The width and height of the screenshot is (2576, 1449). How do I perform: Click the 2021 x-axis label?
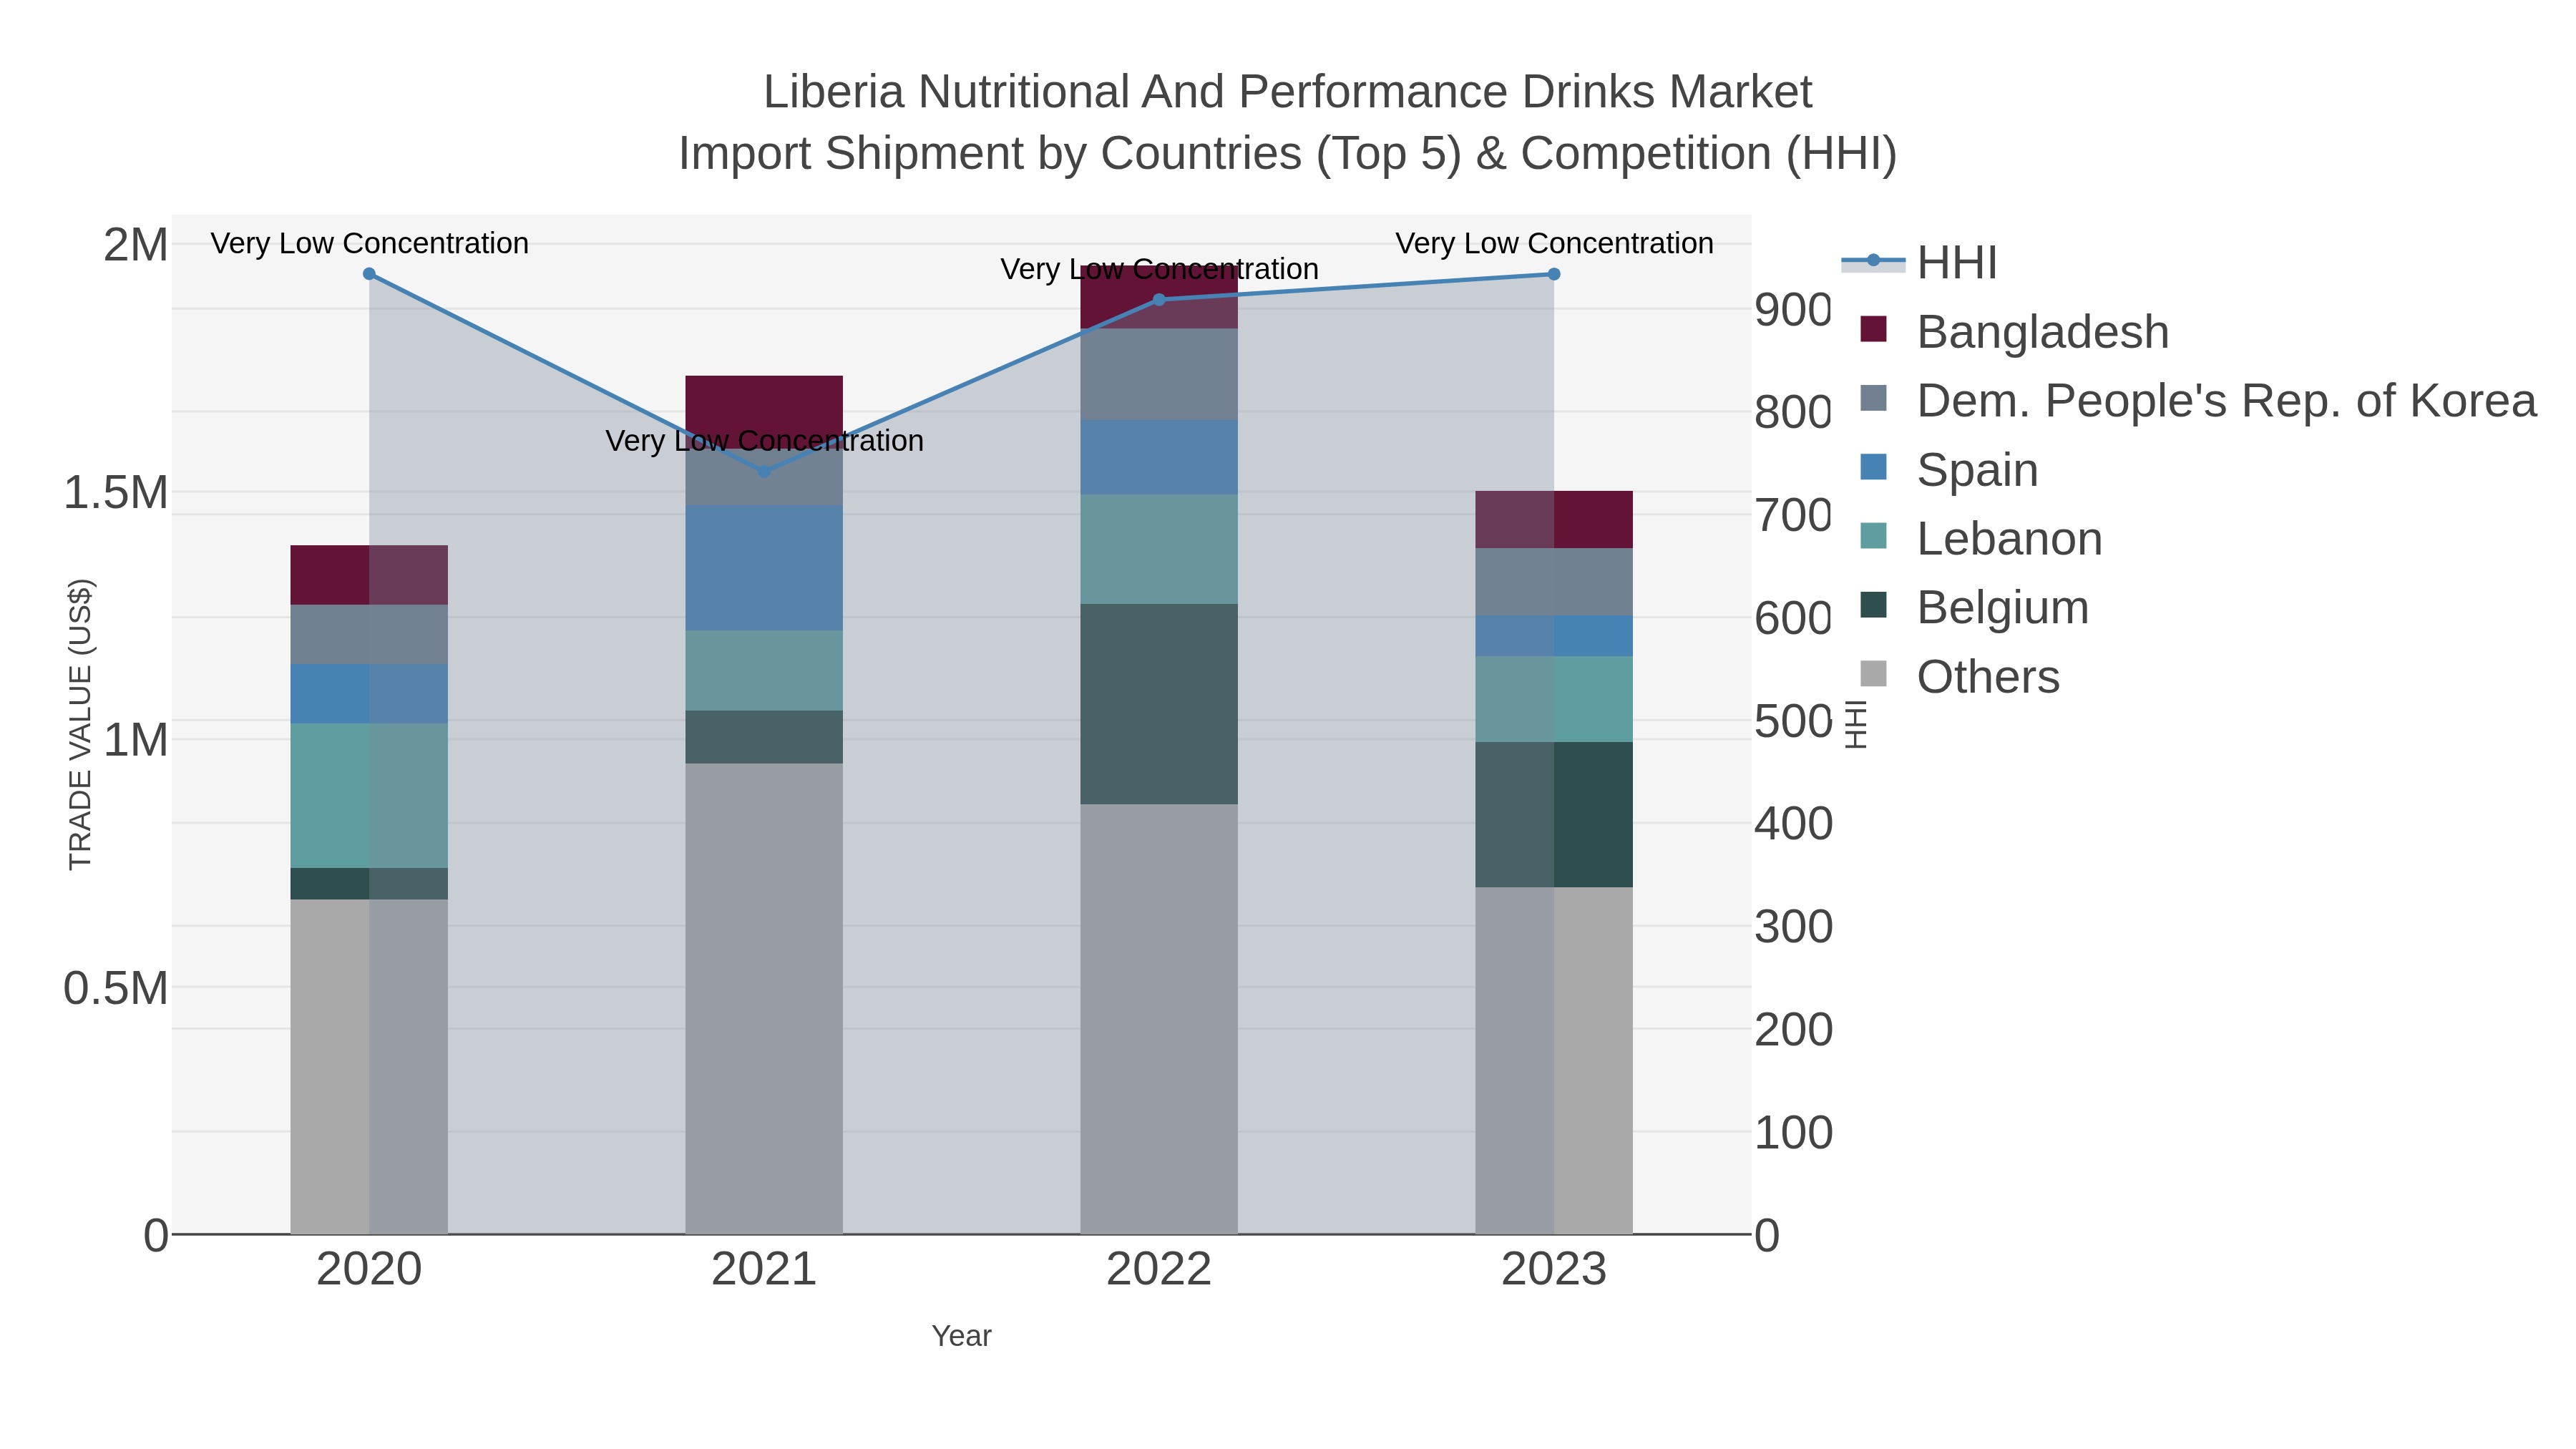pyautogui.click(x=764, y=1270)
